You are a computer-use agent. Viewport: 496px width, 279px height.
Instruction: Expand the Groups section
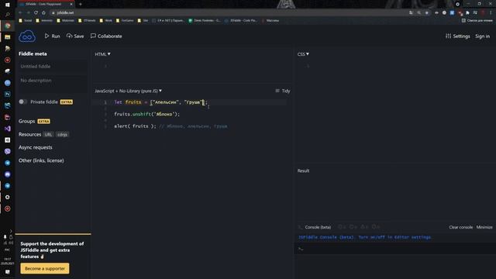(26, 121)
